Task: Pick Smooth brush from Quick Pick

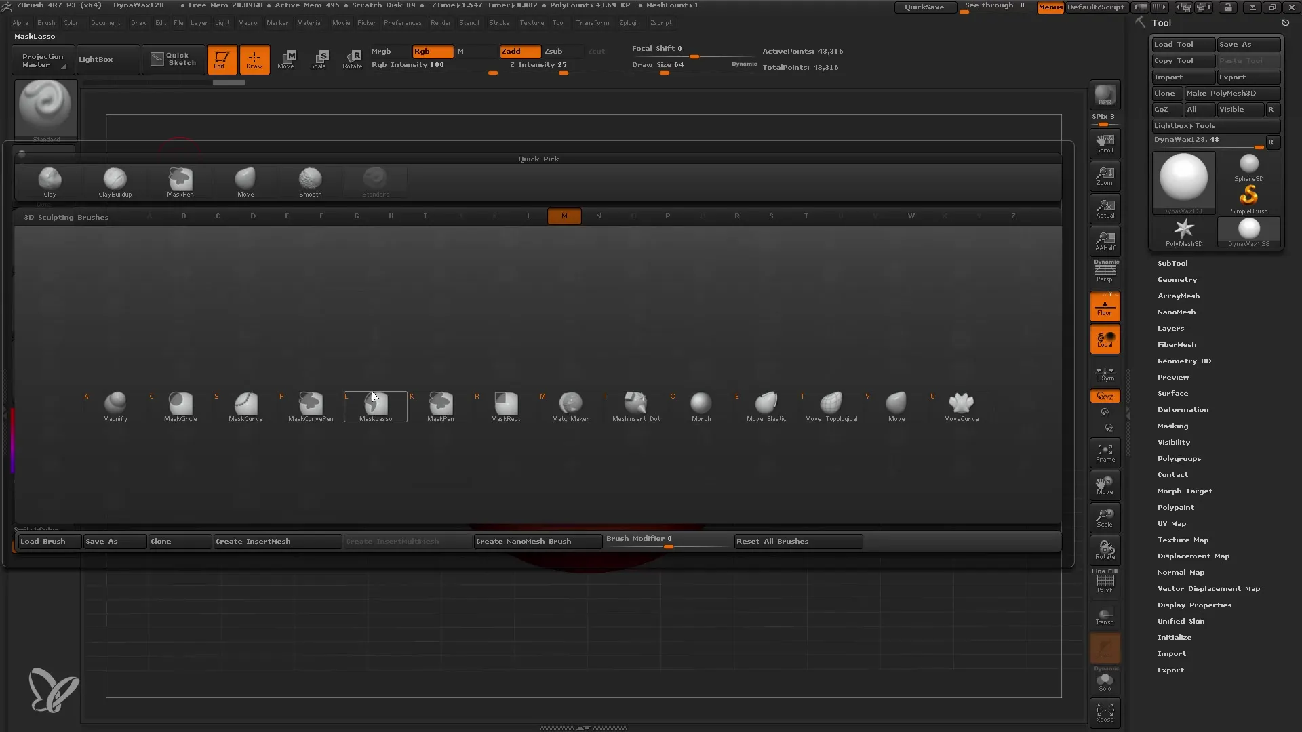Action: [x=311, y=182]
